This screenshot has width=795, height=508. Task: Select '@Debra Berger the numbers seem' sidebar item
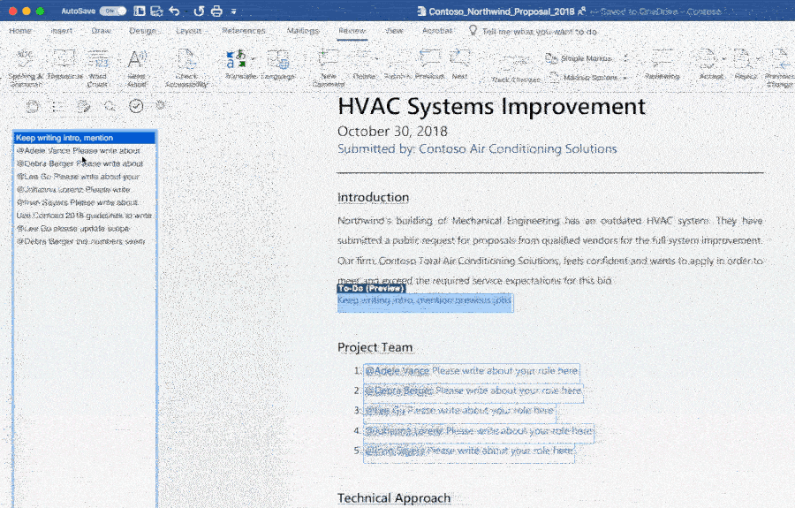coord(85,241)
